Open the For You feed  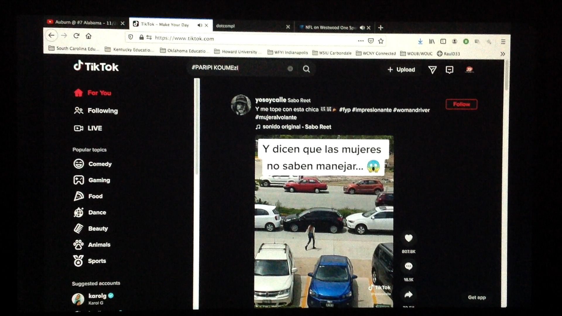92,93
